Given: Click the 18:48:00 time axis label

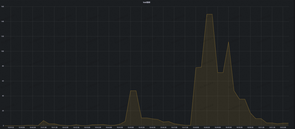Looking at the screenshot, I should tap(196, 127).
